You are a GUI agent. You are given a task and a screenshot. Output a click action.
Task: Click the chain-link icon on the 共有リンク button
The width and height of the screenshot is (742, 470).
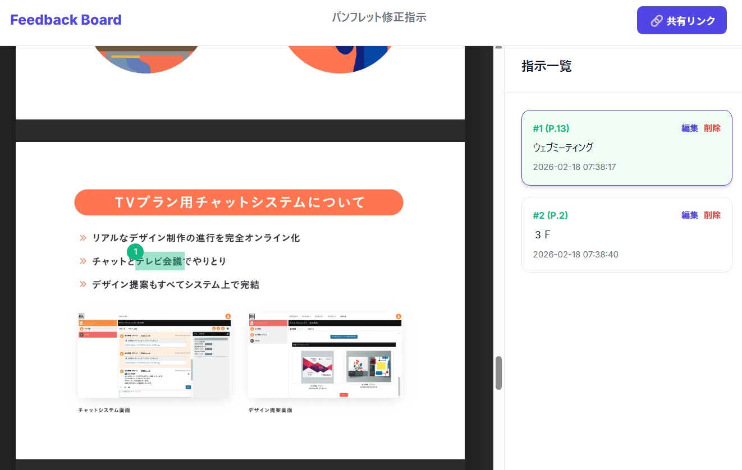(x=657, y=20)
